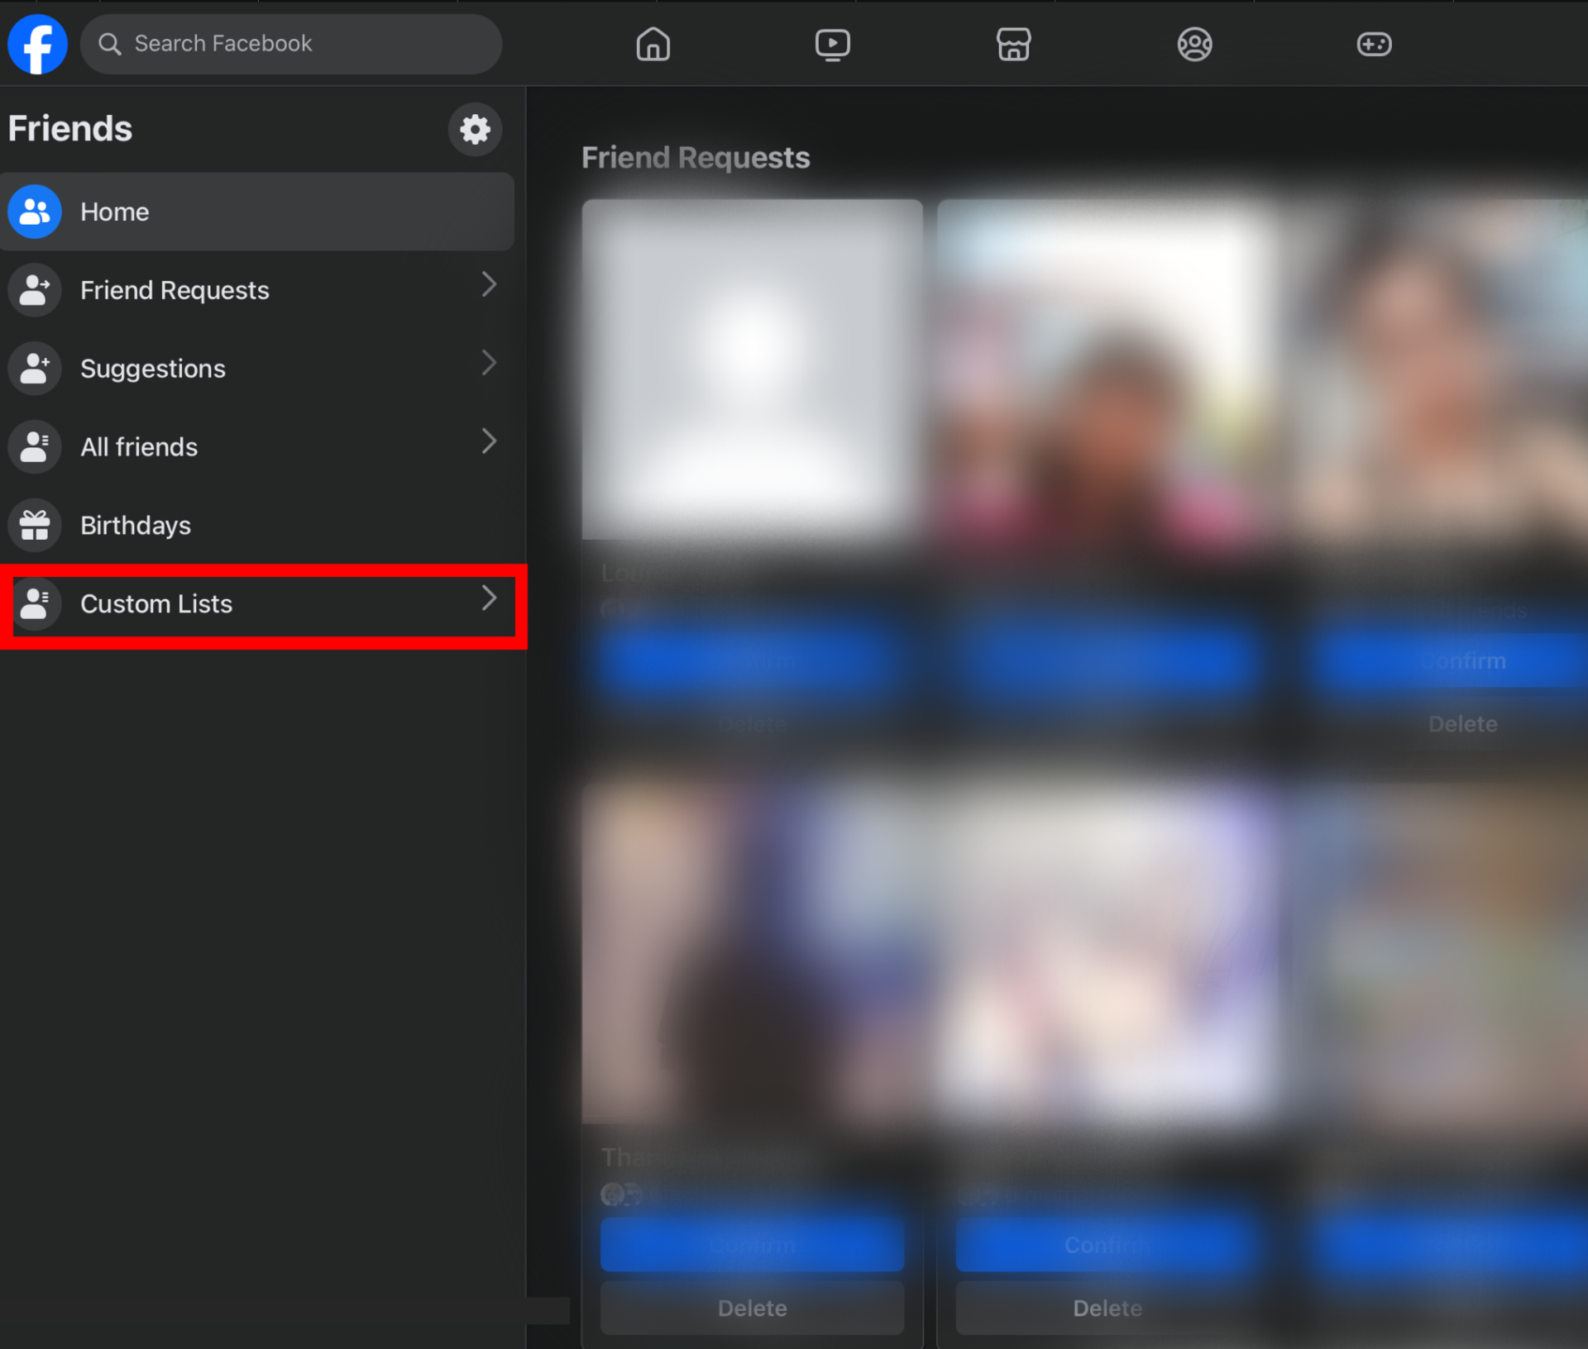The width and height of the screenshot is (1588, 1349).
Task: Click Confirm on top-right friend request
Action: point(1461,661)
